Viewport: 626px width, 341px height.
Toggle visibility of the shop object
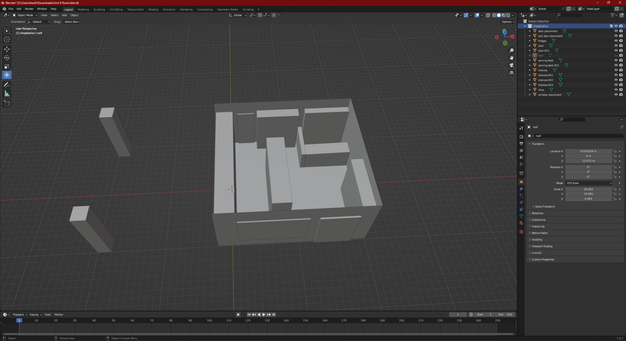pyautogui.click(x=615, y=90)
